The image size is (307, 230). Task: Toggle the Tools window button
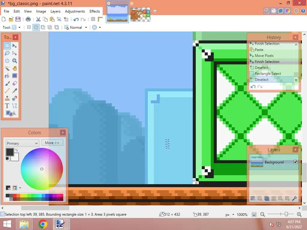pyautogui.click(x=267, y=11)
